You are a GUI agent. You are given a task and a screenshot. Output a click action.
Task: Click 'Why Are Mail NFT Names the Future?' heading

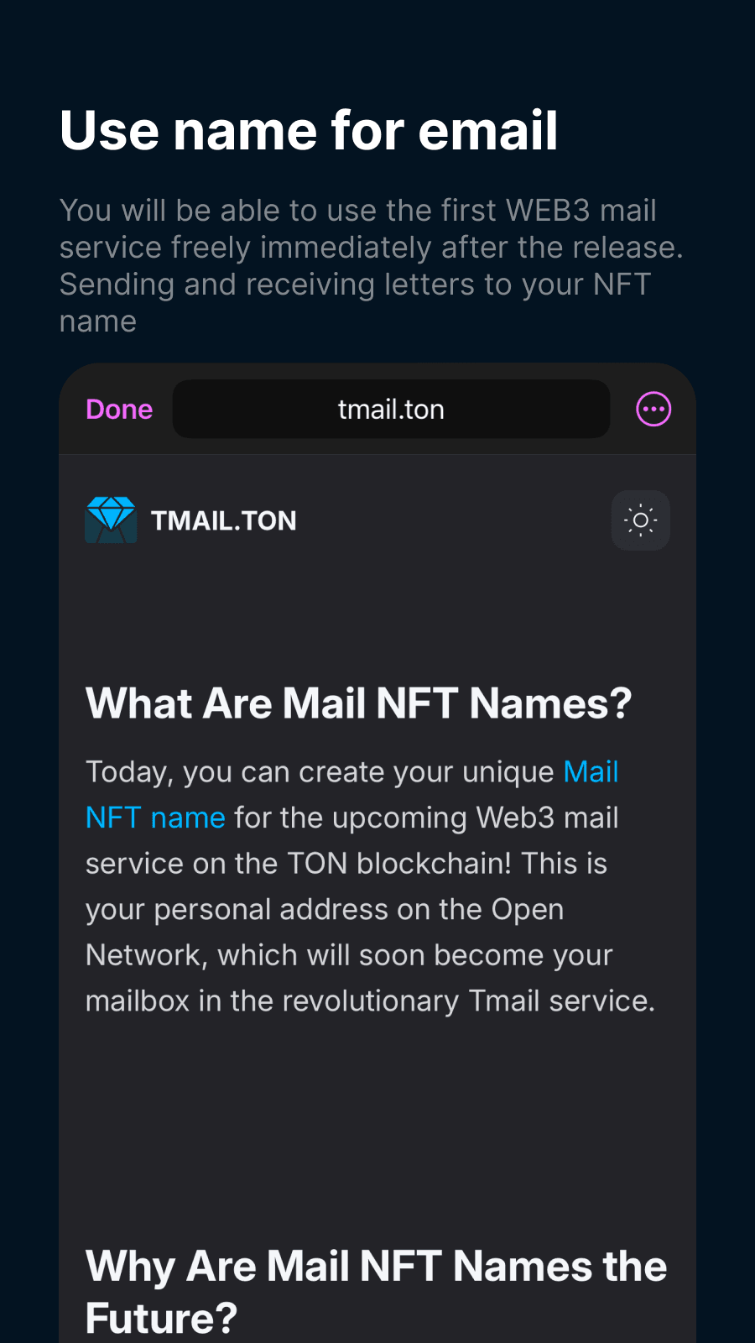click(376, 1291)
